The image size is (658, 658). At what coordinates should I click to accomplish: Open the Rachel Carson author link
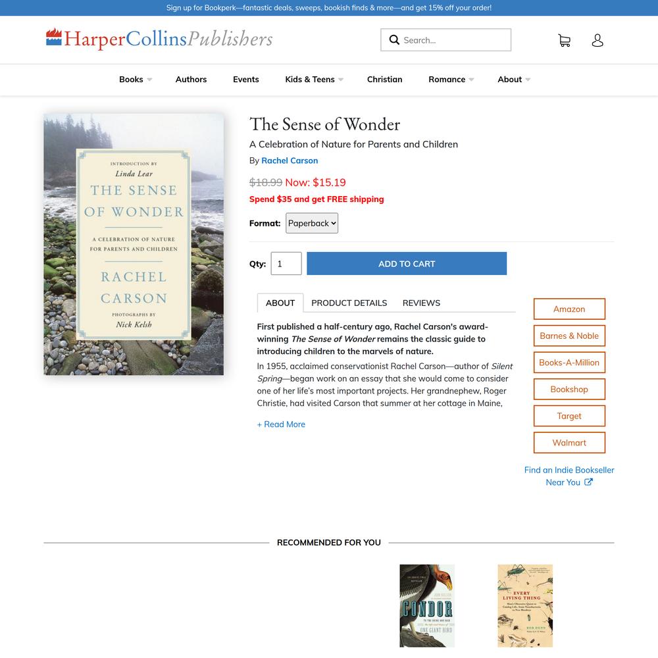click(x=290, y=161)
